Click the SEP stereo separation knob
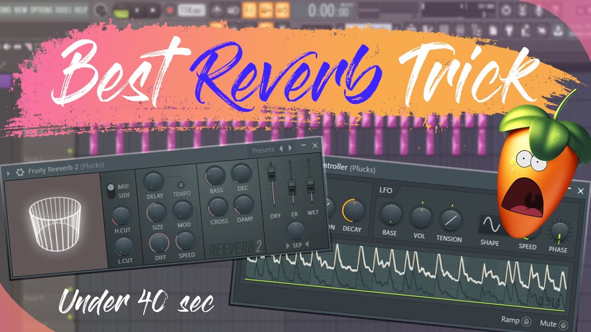Viewport: 591px width, 332px height. point(295,230)
